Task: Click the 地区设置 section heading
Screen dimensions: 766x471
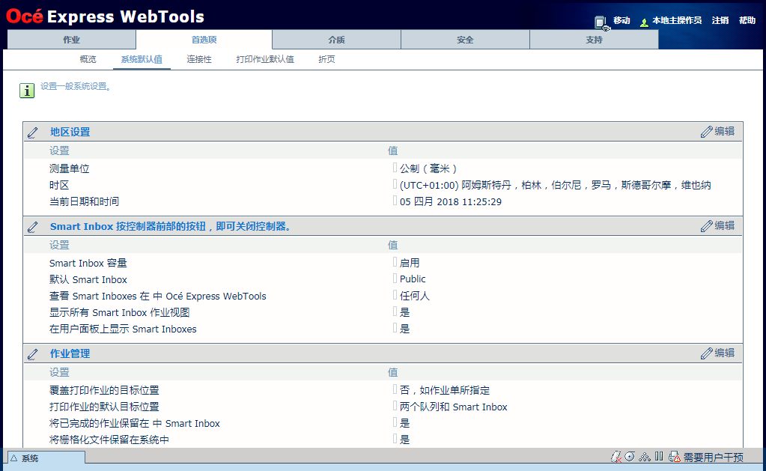Action: [70, 132]
